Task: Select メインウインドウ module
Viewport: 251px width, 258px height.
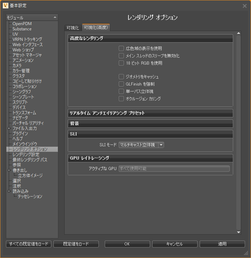Action: pos(25,144)
